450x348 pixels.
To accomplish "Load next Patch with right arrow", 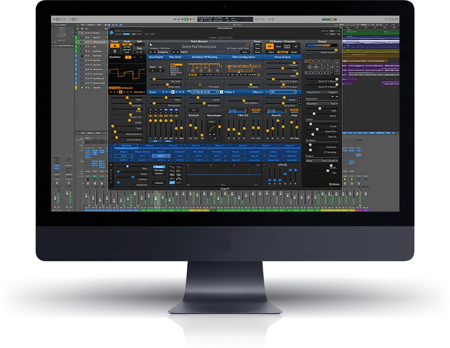I will 178,52.
